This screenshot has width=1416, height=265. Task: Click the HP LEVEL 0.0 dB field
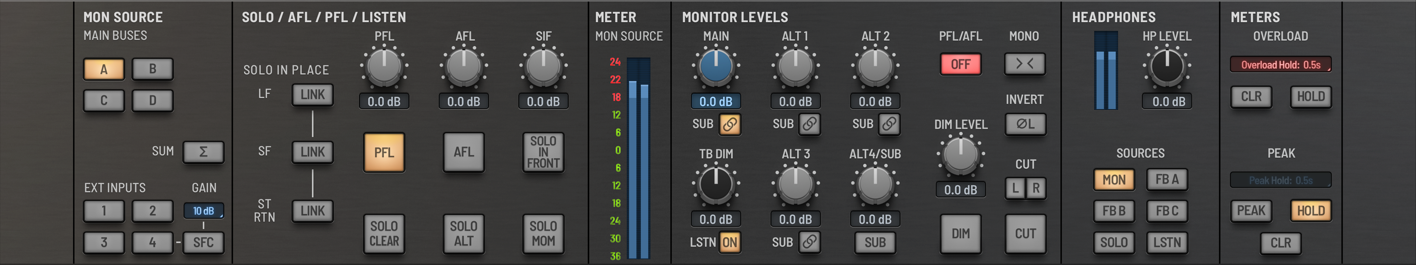click(1167, 102)
